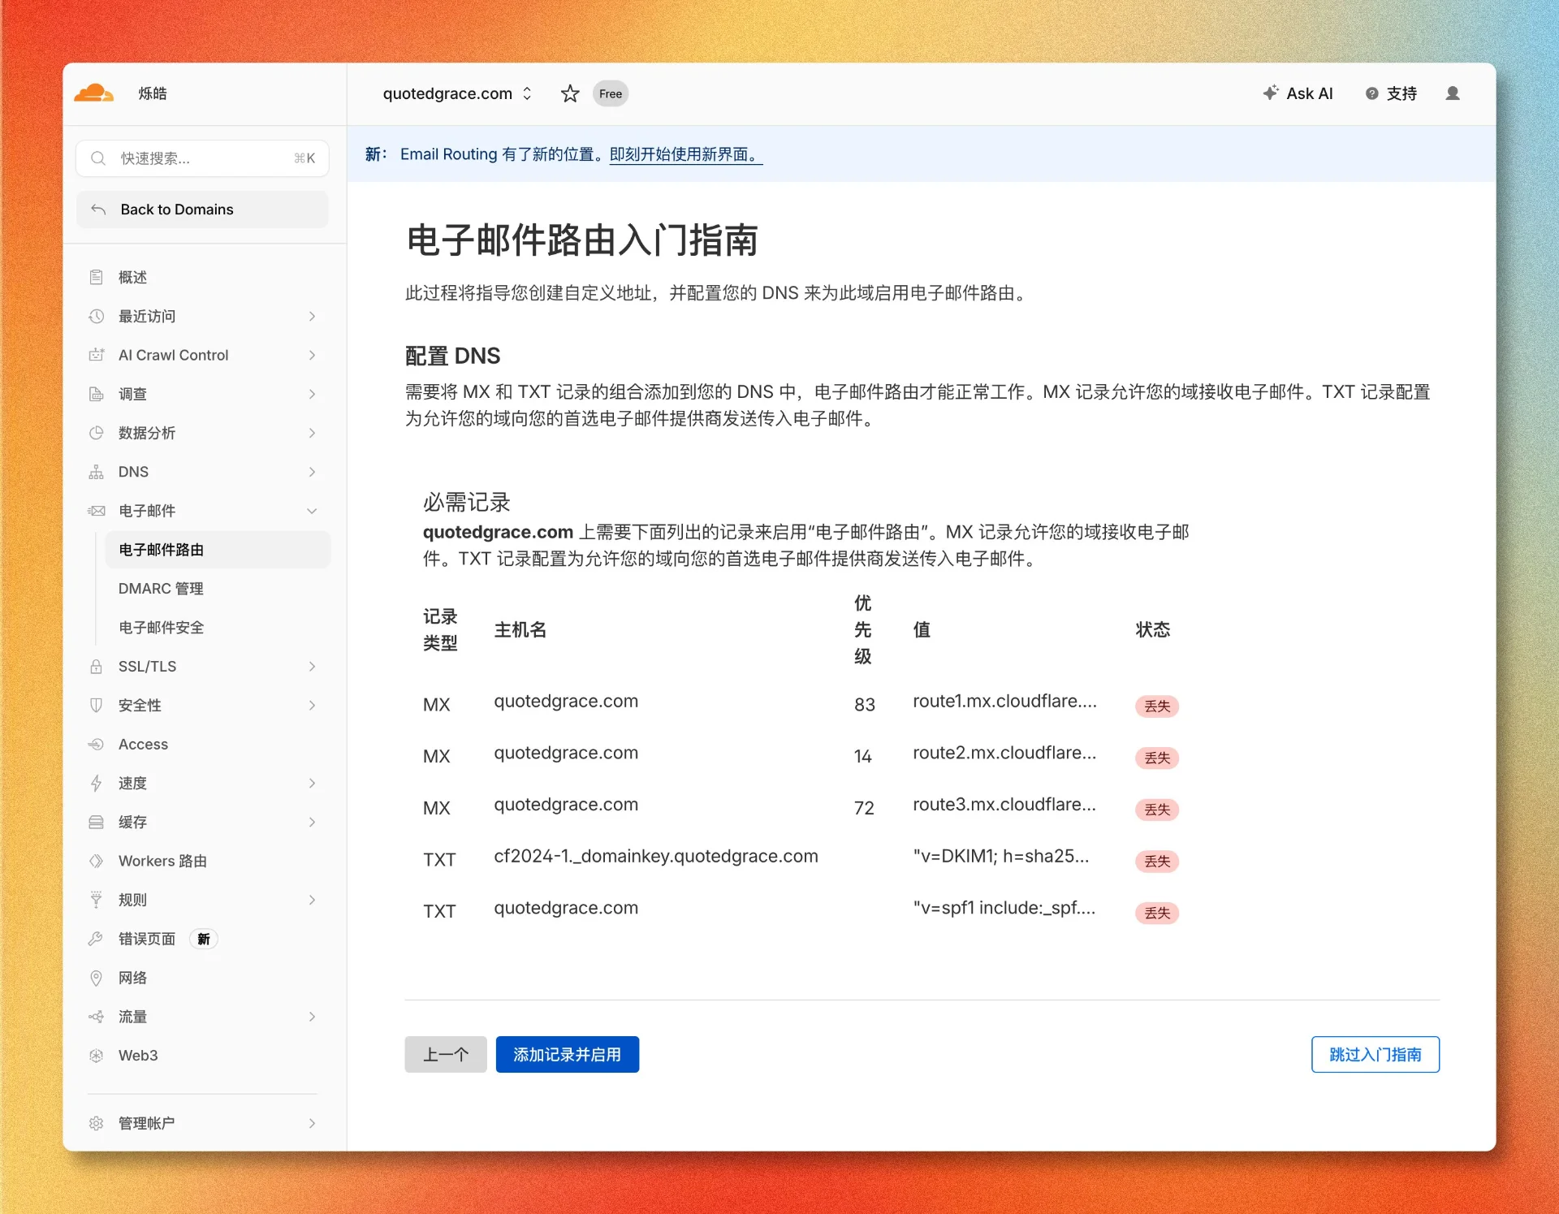1559x1214 pixels.
Task: Click the 缓存 storage icon
Action: pyautogui.click(x=96, y=822)
